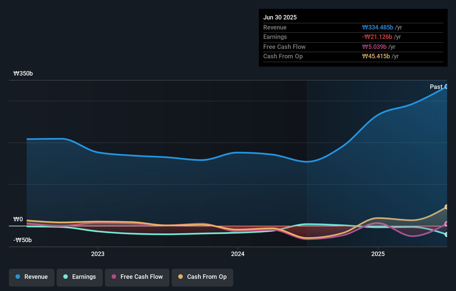Viewport: 456px width, 291px height.
Task: Toggle the Revenue series legend button
Action: 32,277
